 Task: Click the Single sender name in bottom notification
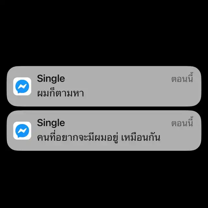point(51,123)
